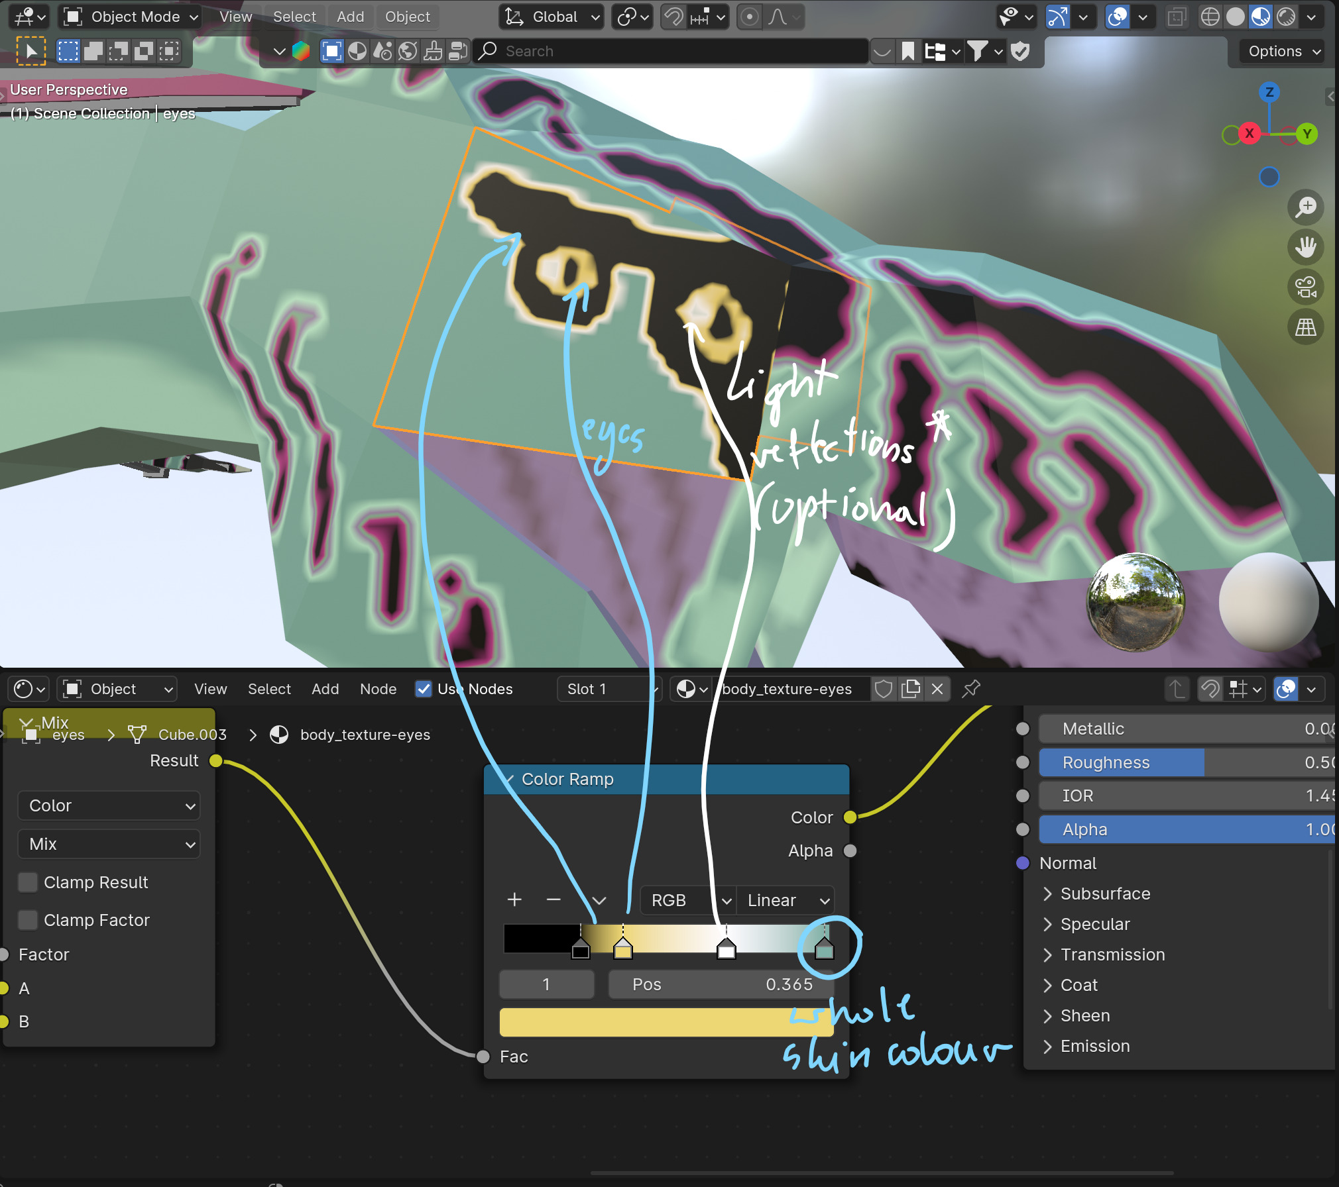Toggle viewport overlays
This screenshot has height=1187, width=1339.
1118,17
